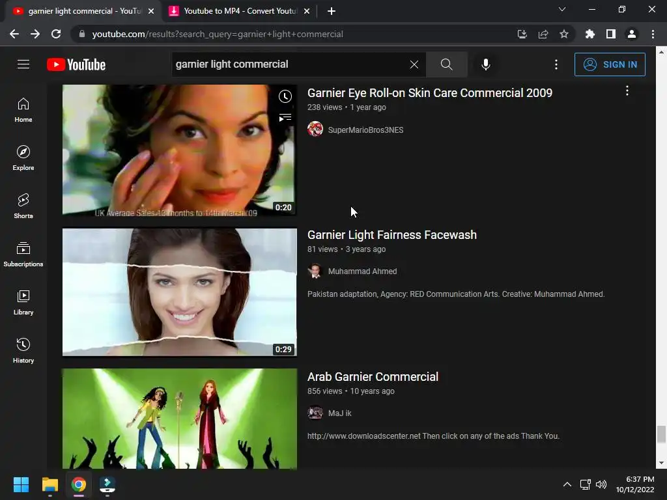Click the magnifier search button
This screenshot has width=667, height=500.
click(446, 64)
